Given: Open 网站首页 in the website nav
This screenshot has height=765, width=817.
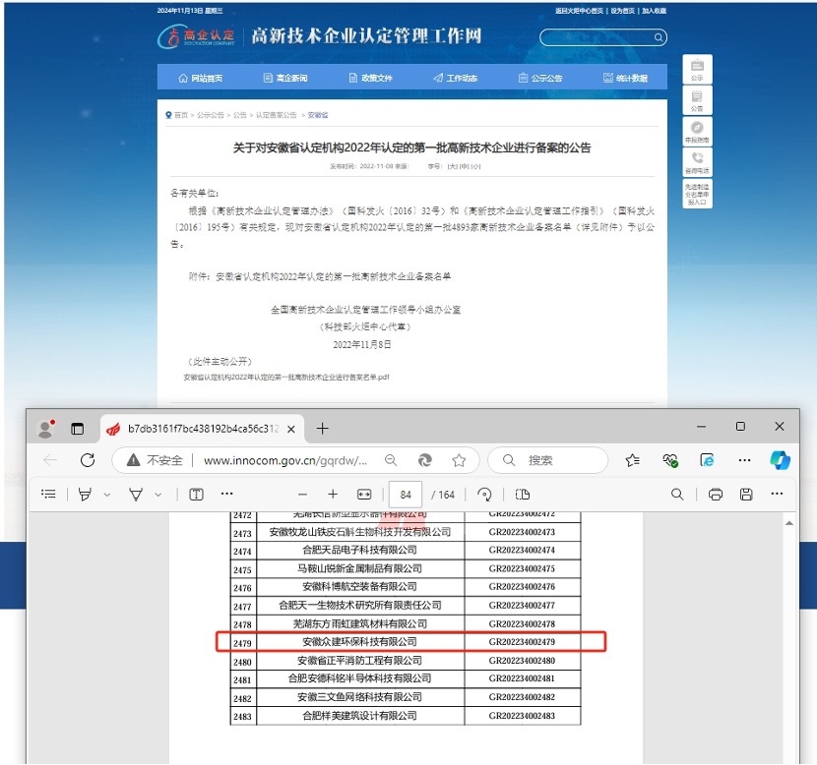Looking at the screenshot, I should click(201, 78).
